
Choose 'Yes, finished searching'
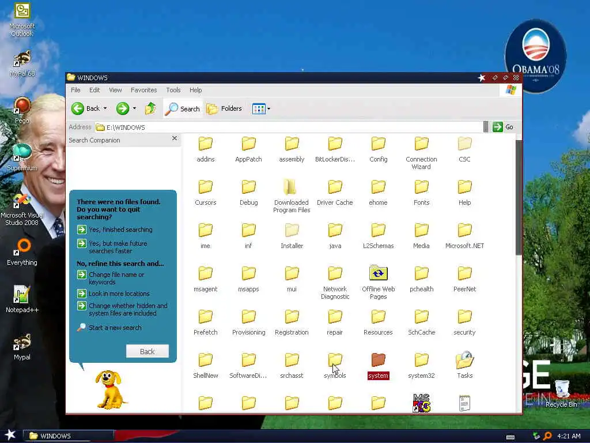pyautogui.click(x=115, y=230)
